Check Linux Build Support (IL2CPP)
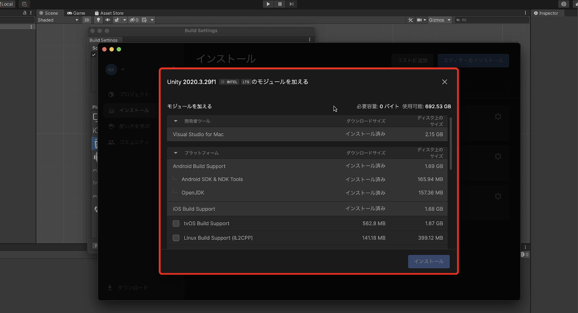The width and height of the screenshot is (578, 313). (x=176, y=238)
